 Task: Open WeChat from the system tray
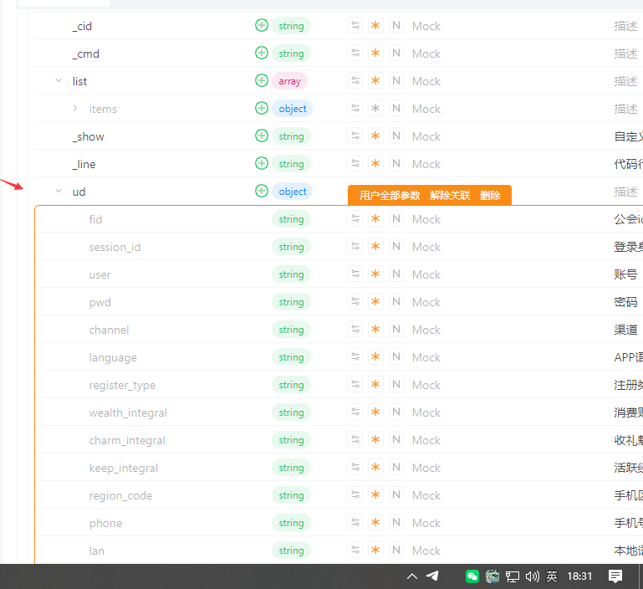[472, 576]
